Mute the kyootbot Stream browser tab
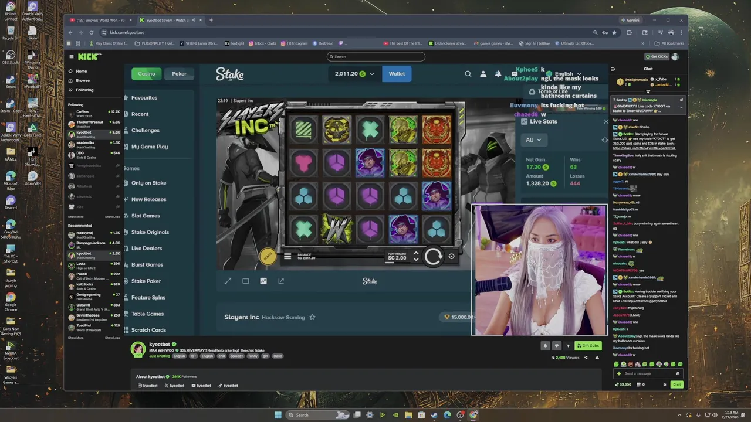The image size is (751, 422). click(195, 20)
